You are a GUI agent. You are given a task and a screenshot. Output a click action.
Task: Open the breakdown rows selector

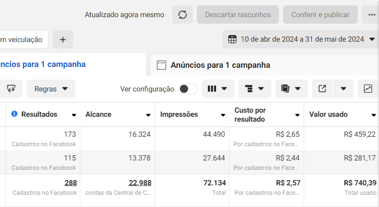(254, 89)
